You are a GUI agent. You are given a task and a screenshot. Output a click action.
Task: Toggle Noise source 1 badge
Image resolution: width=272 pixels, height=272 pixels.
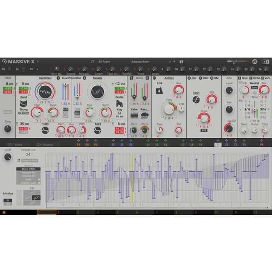click(x=131, y=78)
